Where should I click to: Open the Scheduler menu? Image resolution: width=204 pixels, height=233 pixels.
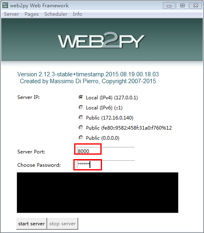click(56, 14)
